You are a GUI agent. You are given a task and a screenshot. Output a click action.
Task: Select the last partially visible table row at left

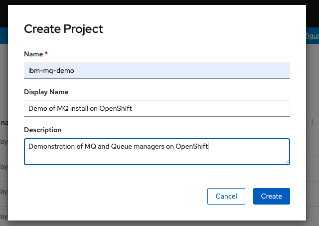[x=3, y=216]
